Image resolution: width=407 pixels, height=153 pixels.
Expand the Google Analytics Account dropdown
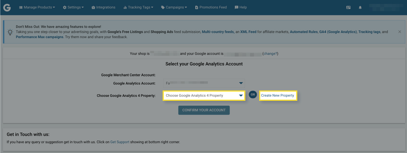(x=204, y=83)
